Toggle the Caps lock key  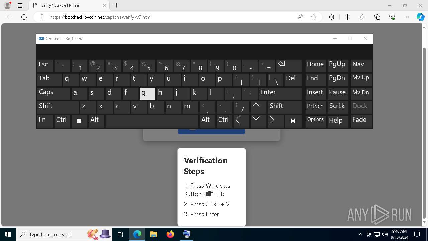click(53, 93)
